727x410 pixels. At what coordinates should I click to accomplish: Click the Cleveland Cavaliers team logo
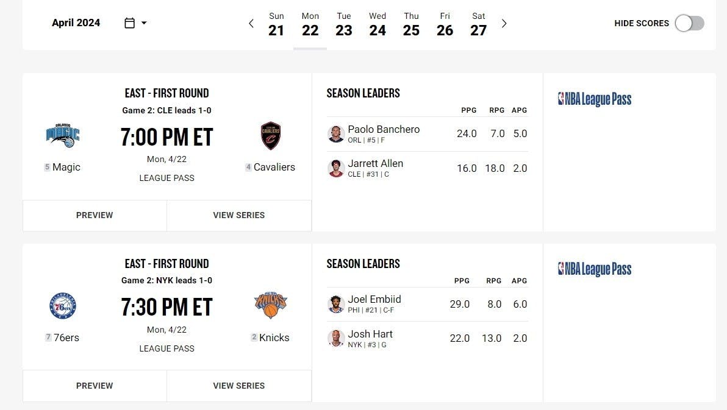271,135
